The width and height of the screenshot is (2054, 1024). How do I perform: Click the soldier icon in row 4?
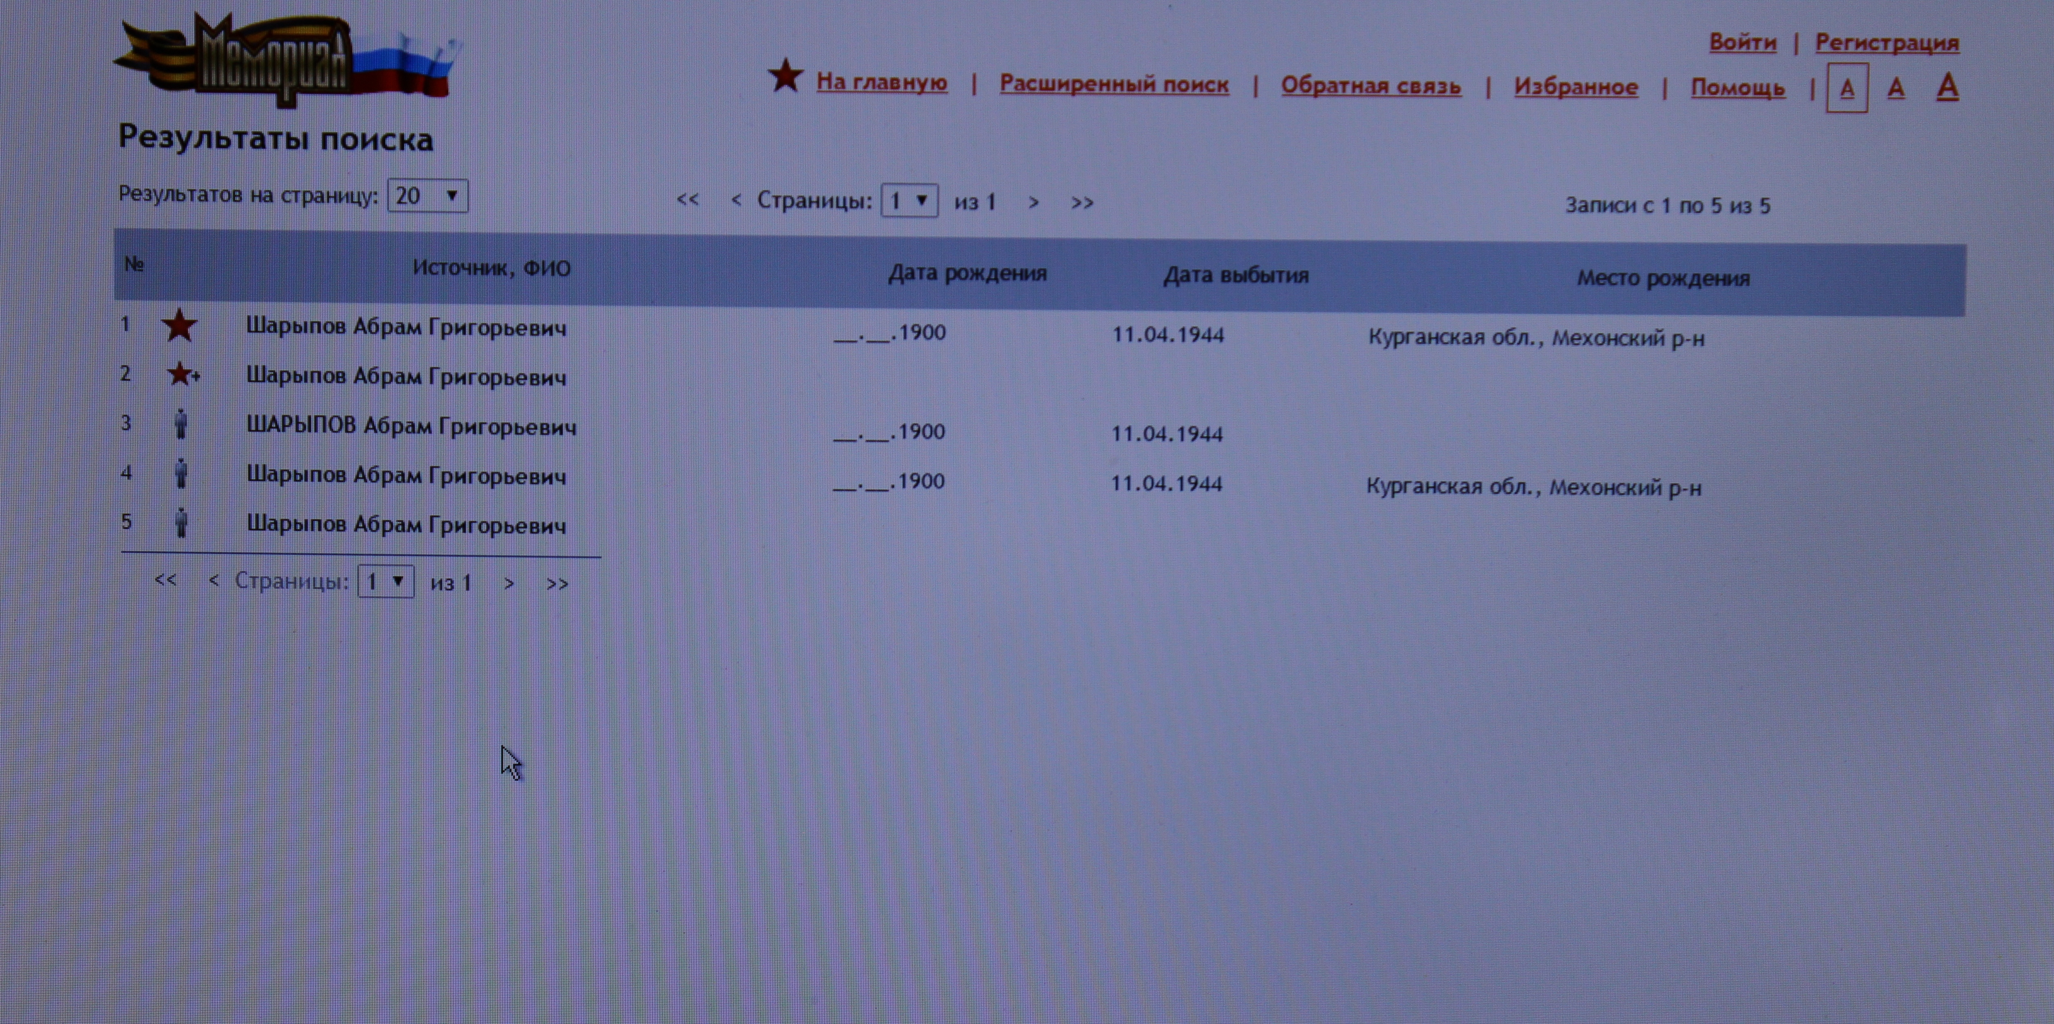tap(181, 473)
